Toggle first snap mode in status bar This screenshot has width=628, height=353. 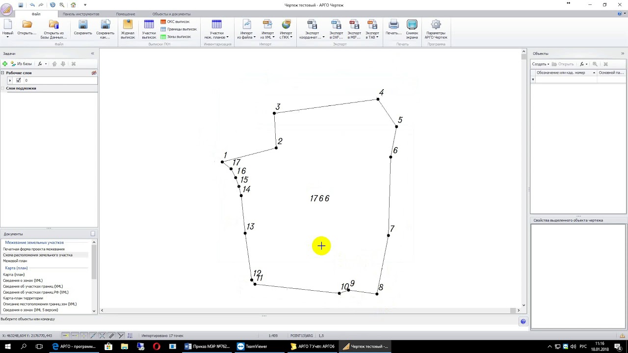[x=65, y=335]
